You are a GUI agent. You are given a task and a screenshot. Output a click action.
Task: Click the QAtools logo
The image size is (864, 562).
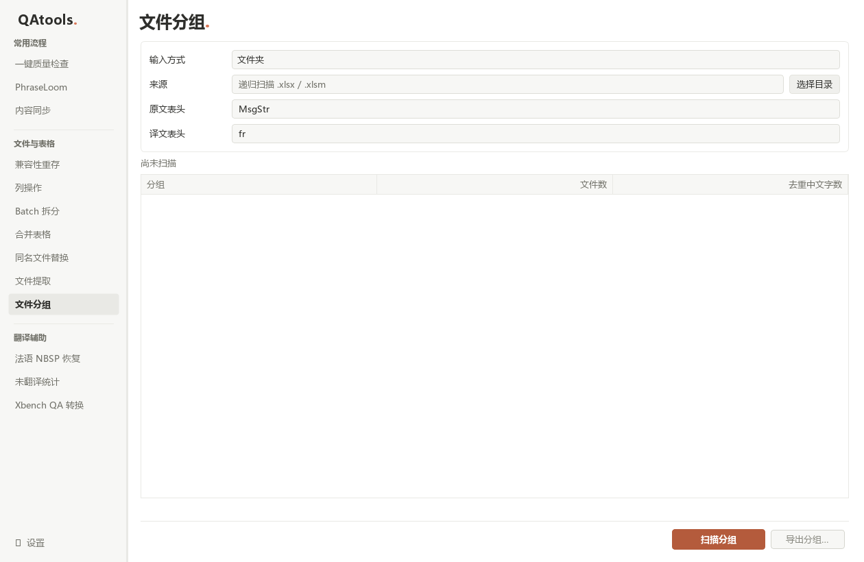pos(47,20)
